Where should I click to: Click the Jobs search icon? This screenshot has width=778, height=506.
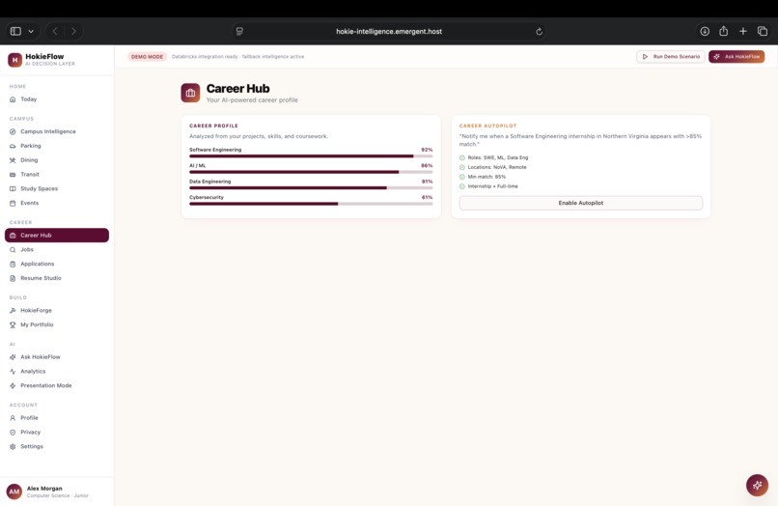click(13, 250)
